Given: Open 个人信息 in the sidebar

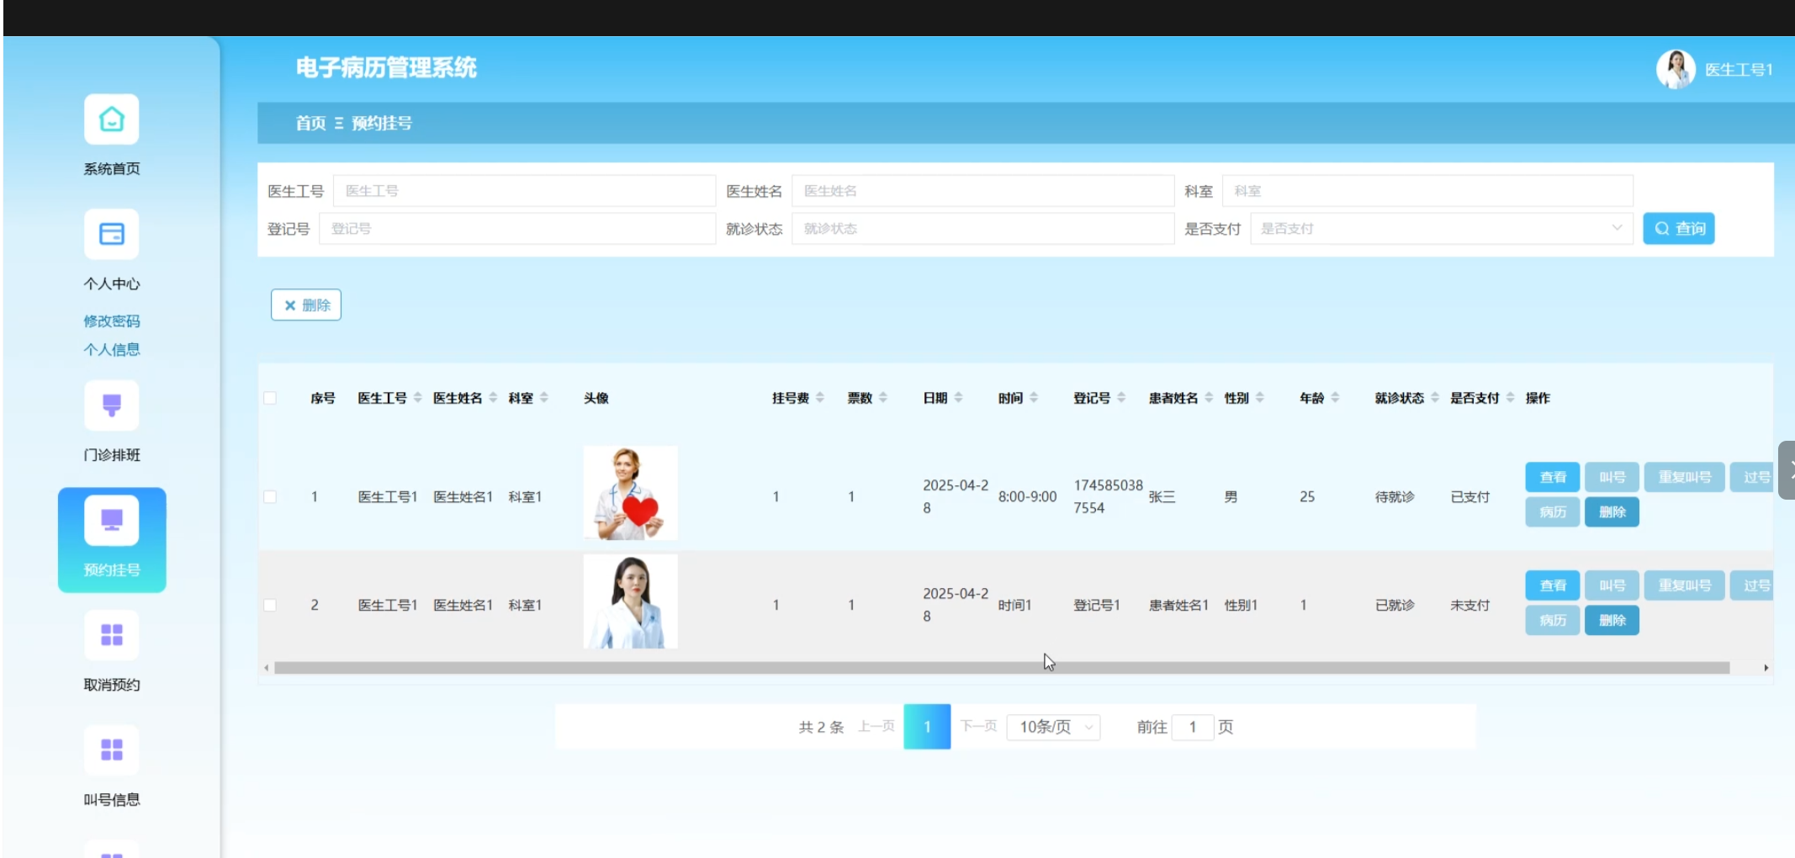Looking at the screenshot, I should (111, 350).
